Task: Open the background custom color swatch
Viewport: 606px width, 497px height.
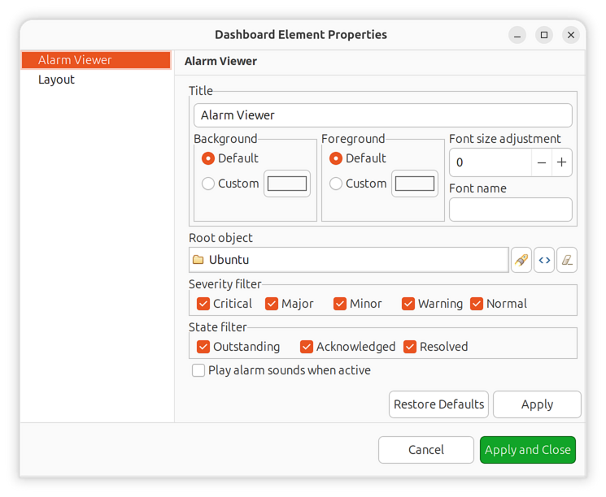Action: [x=287, y=184]
